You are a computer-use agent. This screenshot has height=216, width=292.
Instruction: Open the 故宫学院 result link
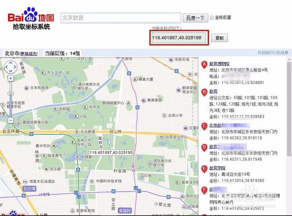click(217, 168)
